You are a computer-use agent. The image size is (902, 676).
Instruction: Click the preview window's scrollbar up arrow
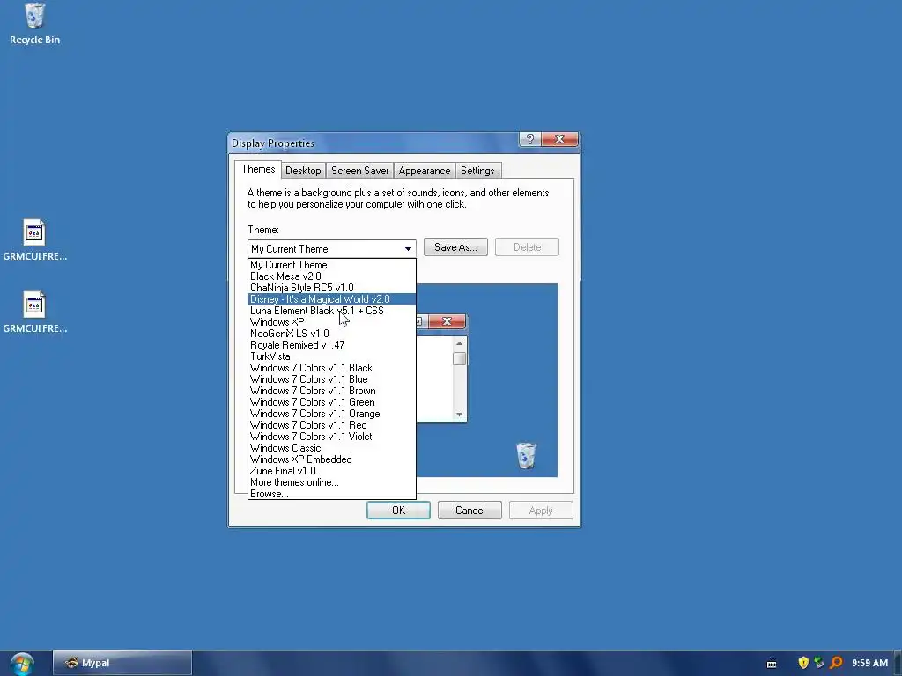tap(459, 343)
